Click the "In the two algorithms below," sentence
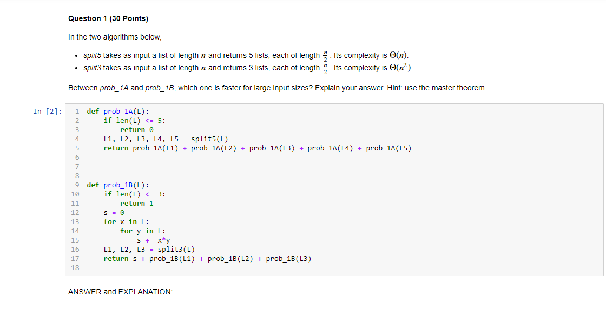 click(x=115, y=37)
